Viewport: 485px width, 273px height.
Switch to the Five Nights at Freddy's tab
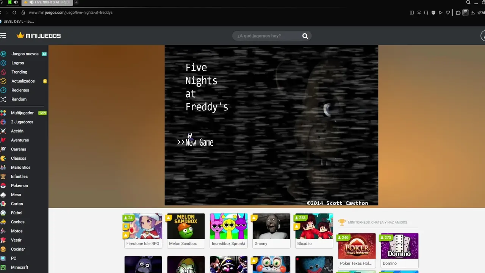point(47,2)
